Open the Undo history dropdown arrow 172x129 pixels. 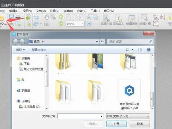point(41,17)
